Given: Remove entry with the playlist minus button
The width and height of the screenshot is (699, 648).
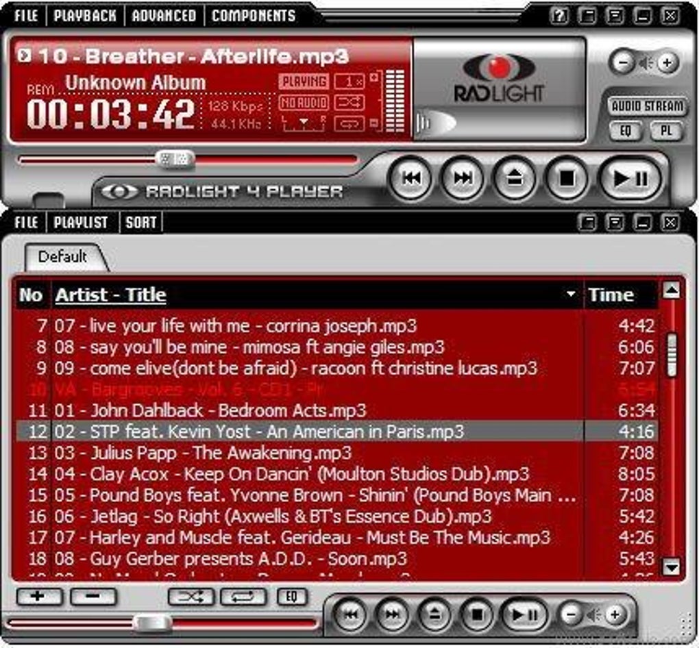Looking at the screenshot, I should point(93,597).
